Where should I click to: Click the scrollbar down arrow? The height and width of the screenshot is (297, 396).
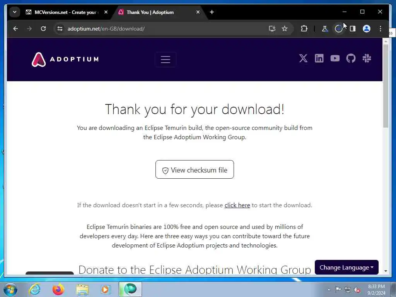click(x=386, y=271)
